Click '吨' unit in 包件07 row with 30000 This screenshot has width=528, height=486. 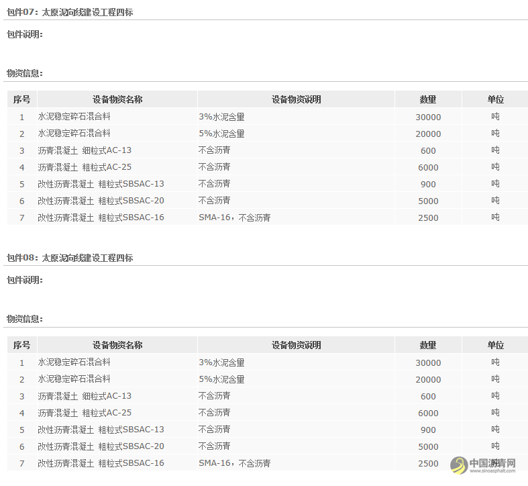(x=495, y=117)
